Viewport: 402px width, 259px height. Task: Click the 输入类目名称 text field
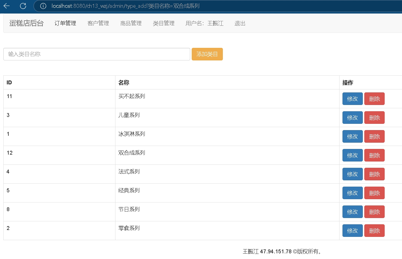point(97,54)
